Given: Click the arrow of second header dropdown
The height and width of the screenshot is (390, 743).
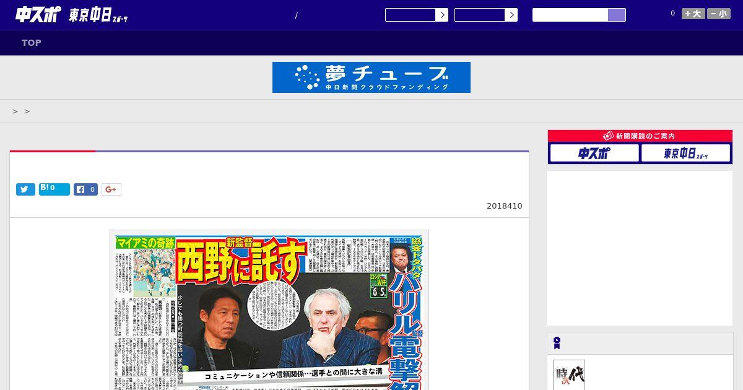Looking at the screenshot, I should [x=511, y=15].
